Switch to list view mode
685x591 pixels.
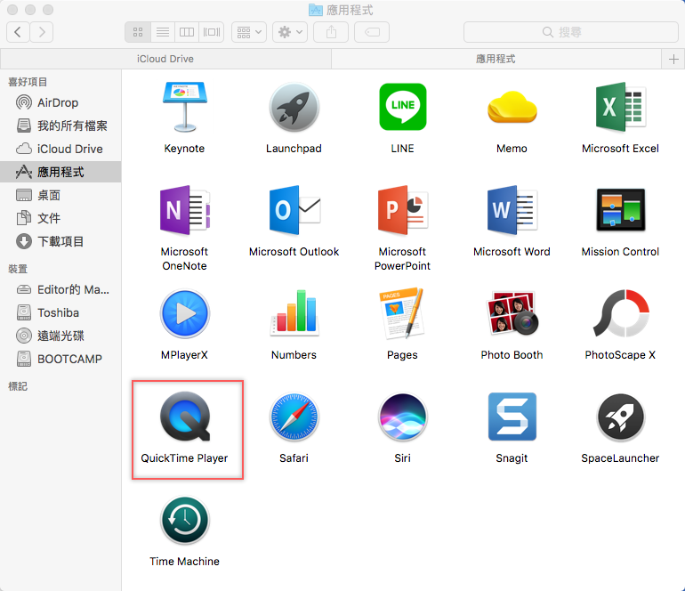click(163, 32)
